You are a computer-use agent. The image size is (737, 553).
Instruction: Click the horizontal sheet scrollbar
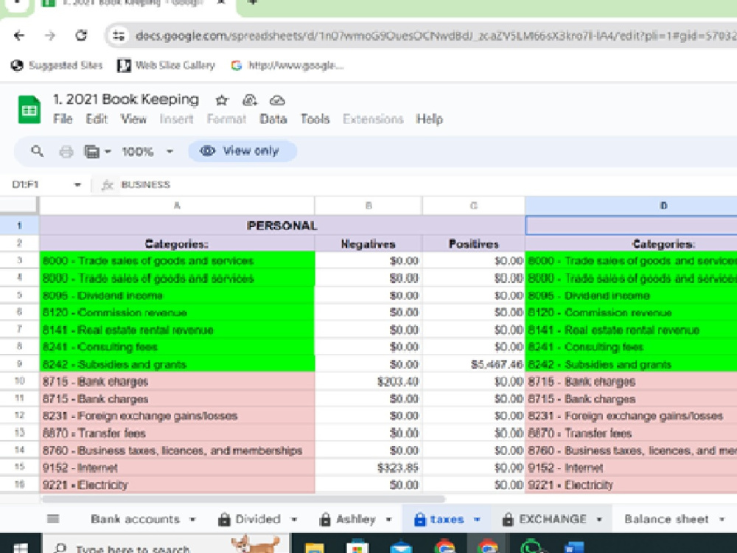[x=243, y=499]
